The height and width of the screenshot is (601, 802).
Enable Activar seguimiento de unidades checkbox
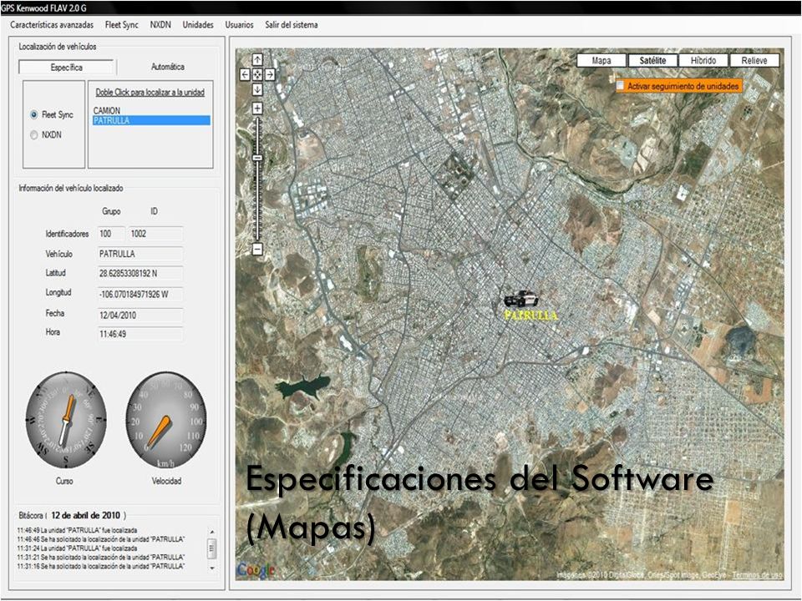click(620, 86)
